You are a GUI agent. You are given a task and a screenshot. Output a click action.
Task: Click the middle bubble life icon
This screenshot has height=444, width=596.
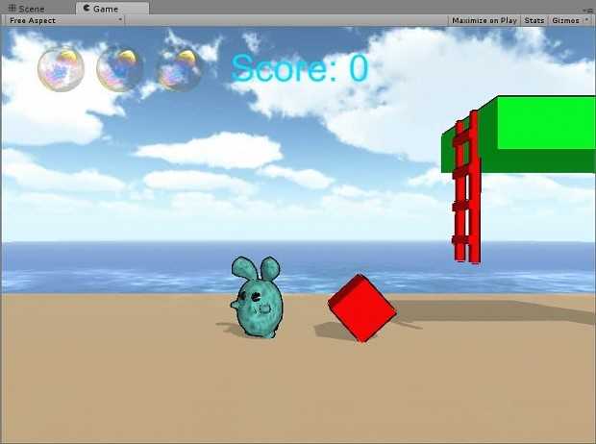[120, 69]
